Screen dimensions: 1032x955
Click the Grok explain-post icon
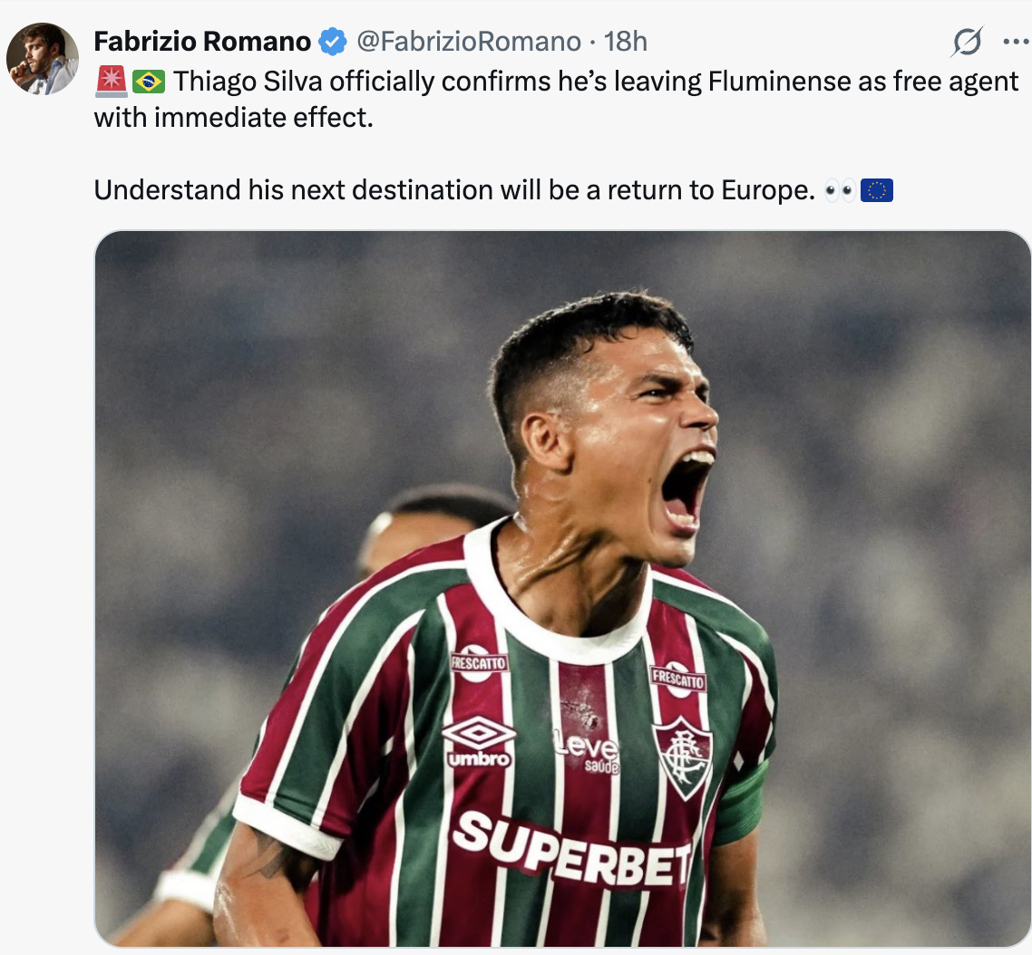coord(968,42)
